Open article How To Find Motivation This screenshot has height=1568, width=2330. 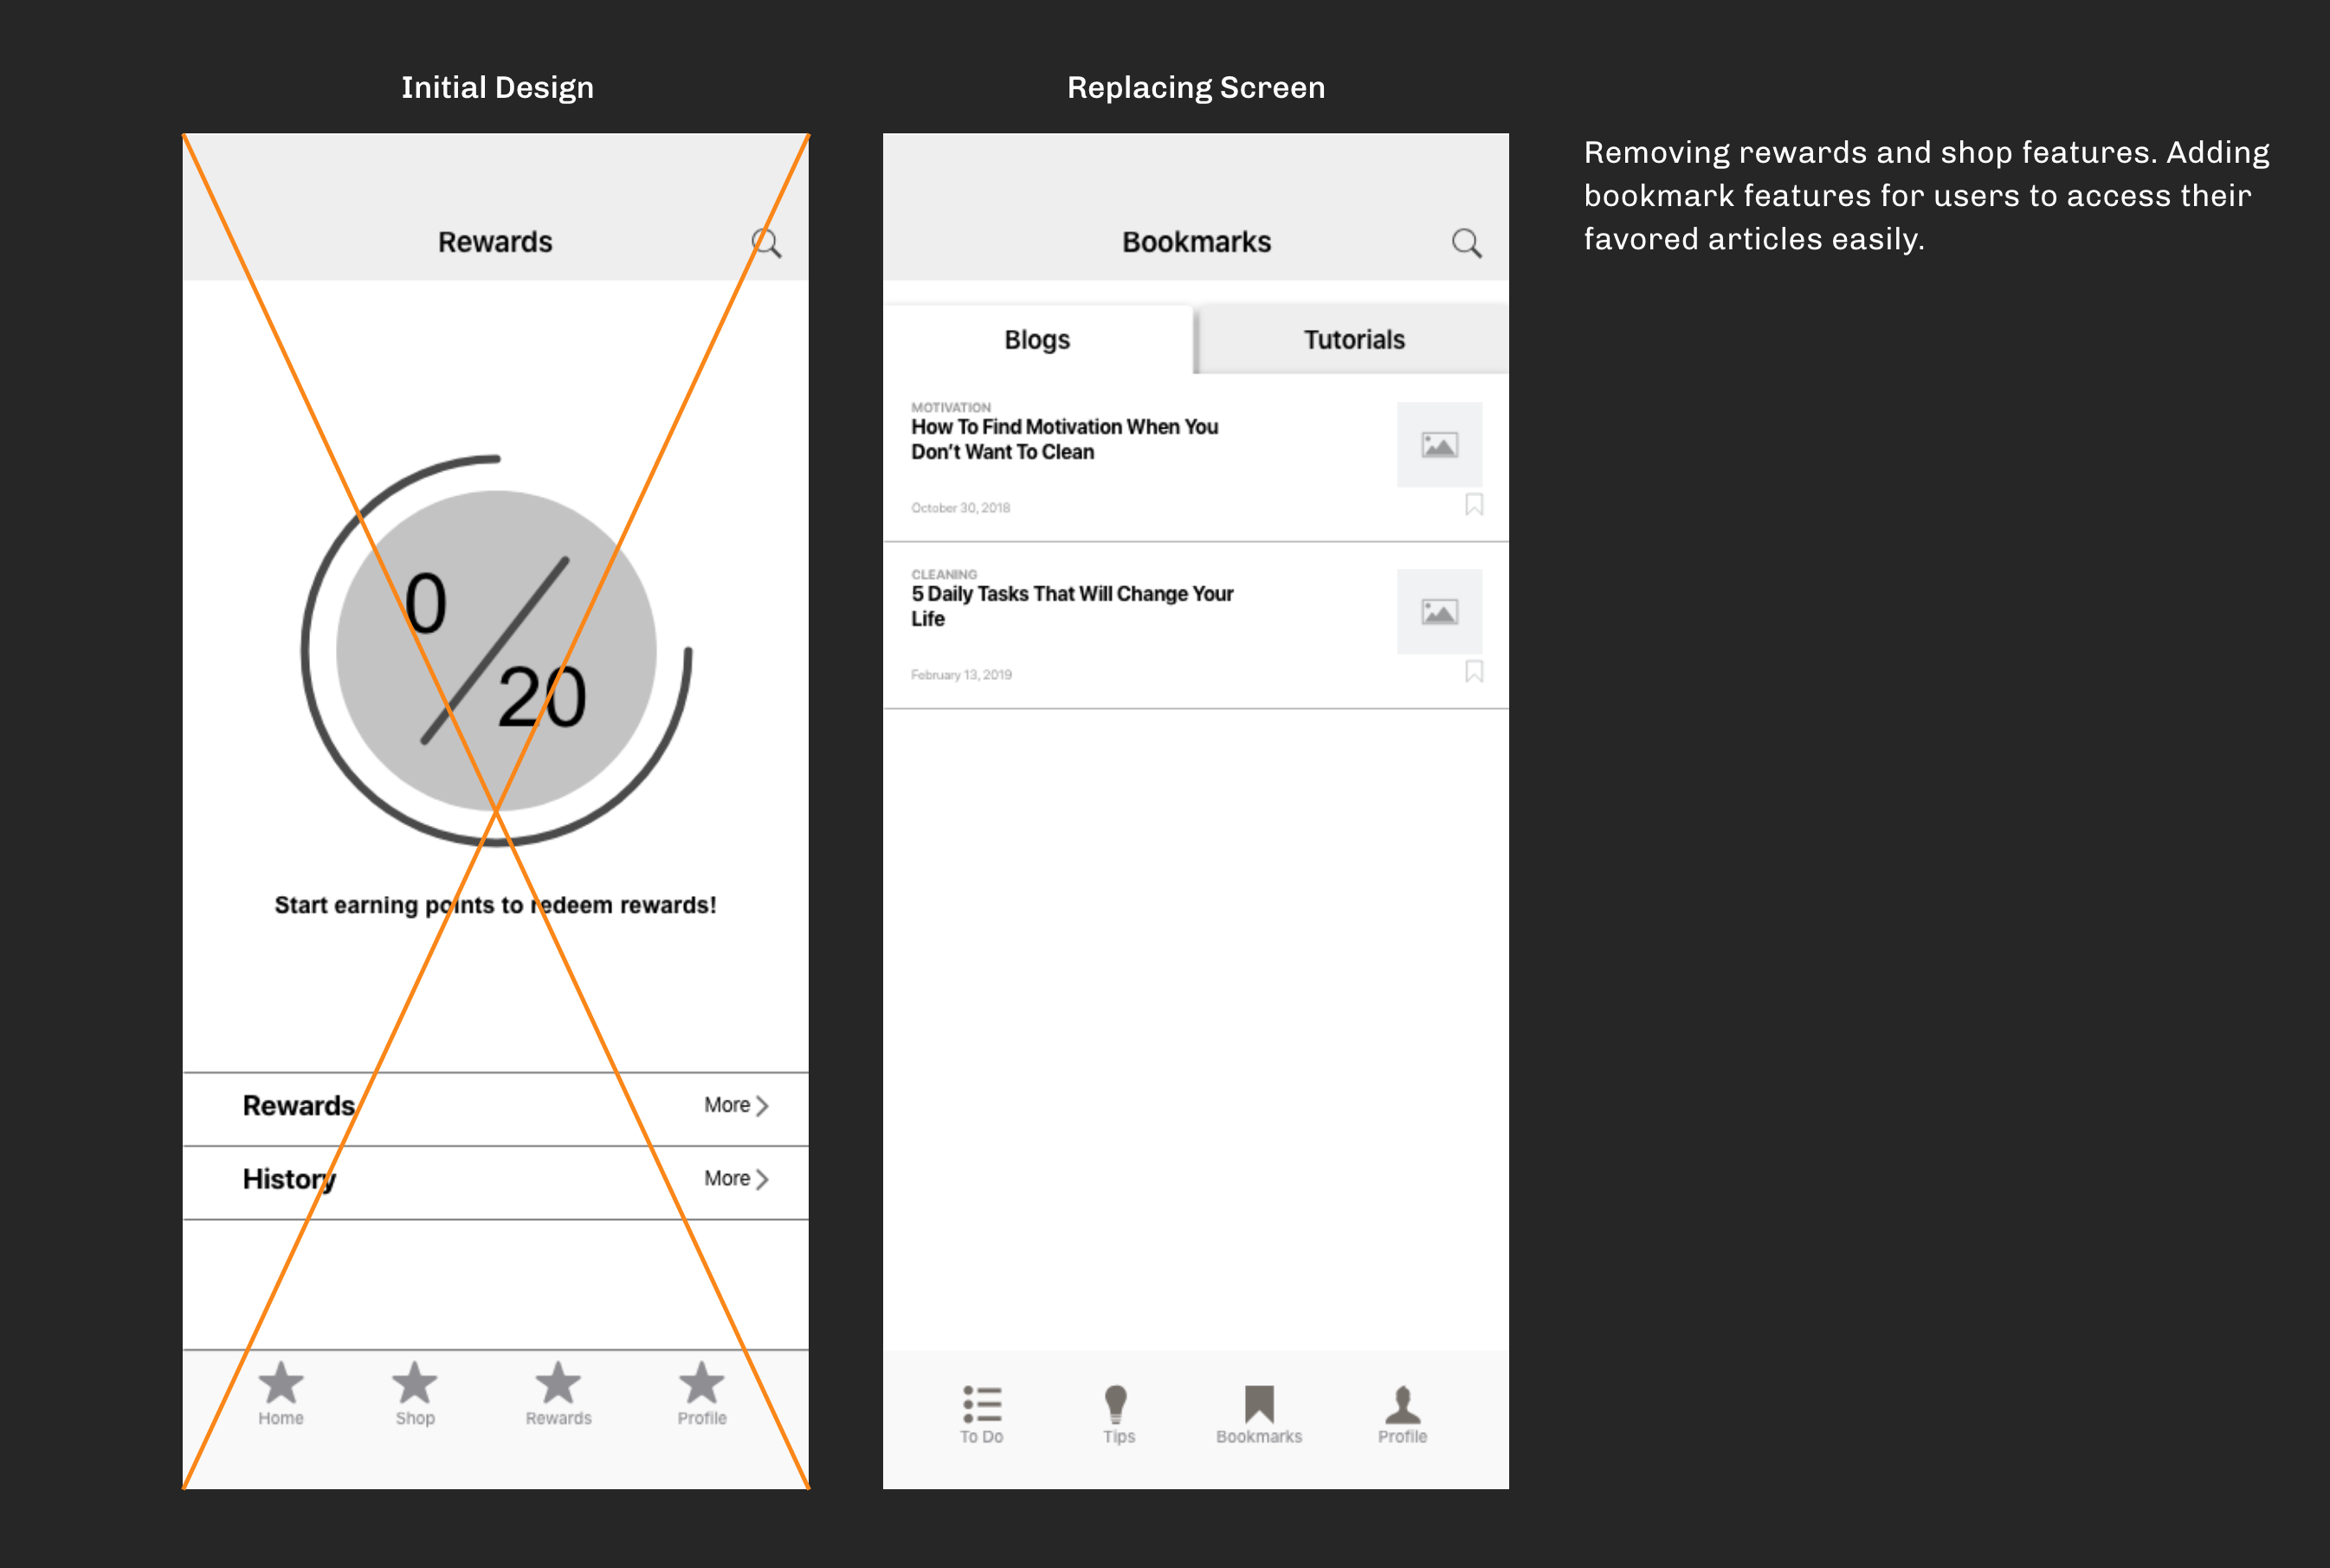pyautogui.click(x=1065, y=439)
